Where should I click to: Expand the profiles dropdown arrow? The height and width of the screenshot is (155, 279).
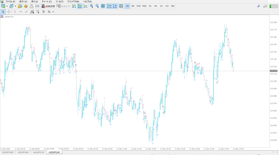(x=15, y=6)
